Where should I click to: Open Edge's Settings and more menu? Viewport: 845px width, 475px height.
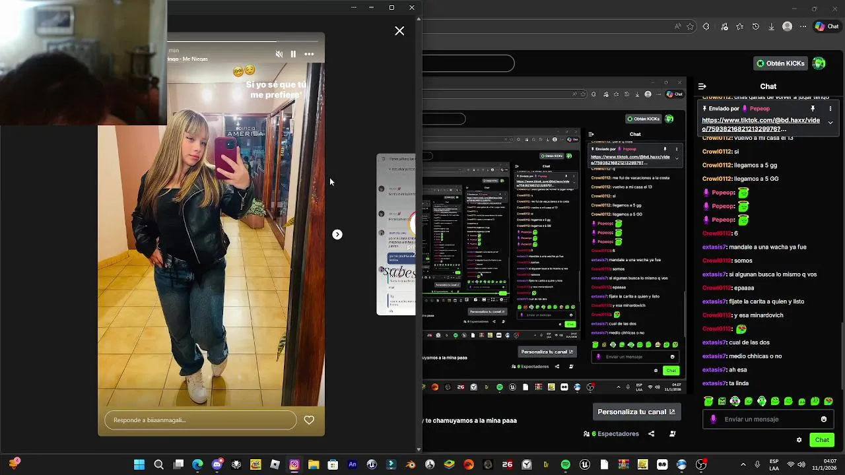coord(803,26)
